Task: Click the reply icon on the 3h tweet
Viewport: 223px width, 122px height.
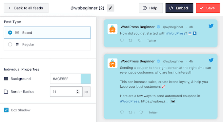Action: [122, 40]
